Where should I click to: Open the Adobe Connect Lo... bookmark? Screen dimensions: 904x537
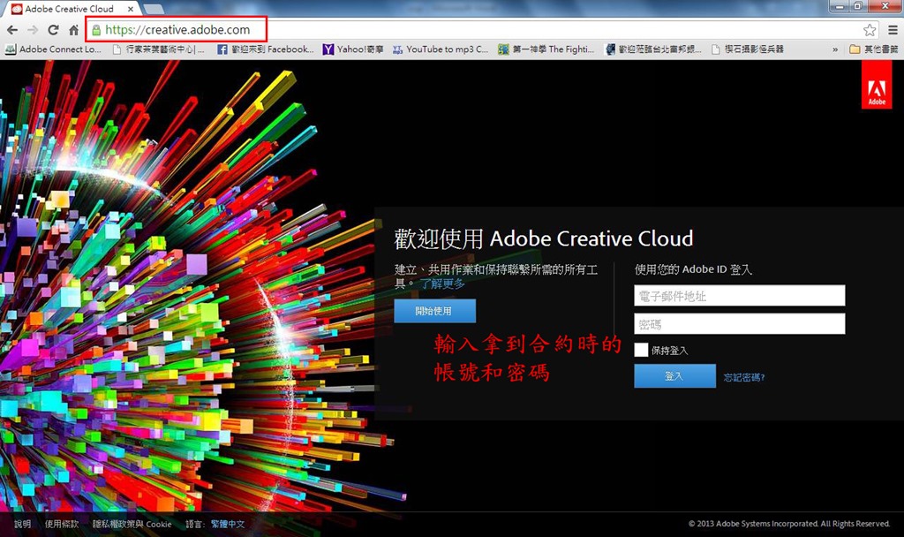point(53,49)
